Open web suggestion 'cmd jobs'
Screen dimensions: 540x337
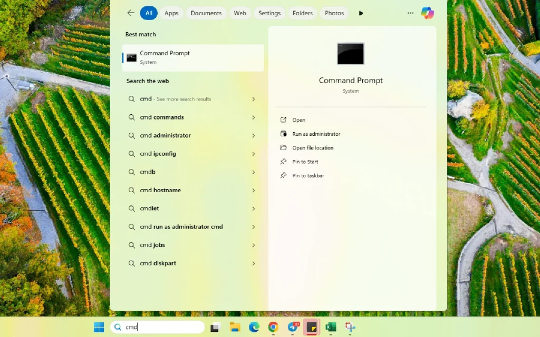tap(193, 245)
